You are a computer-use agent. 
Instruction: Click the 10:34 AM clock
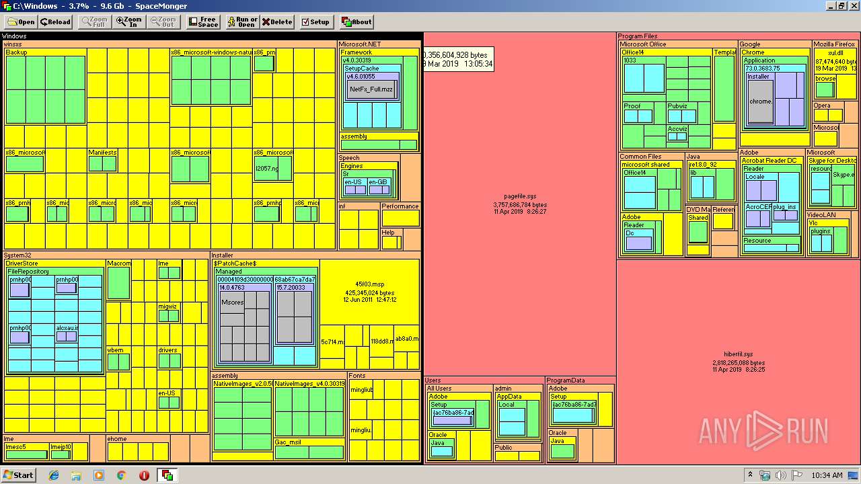tap(827, 475)
